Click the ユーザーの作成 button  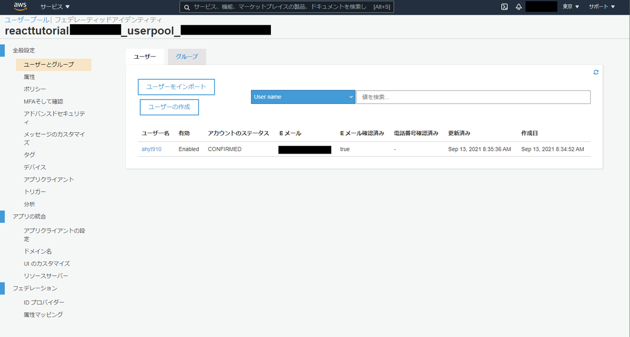tap(170, 107)
